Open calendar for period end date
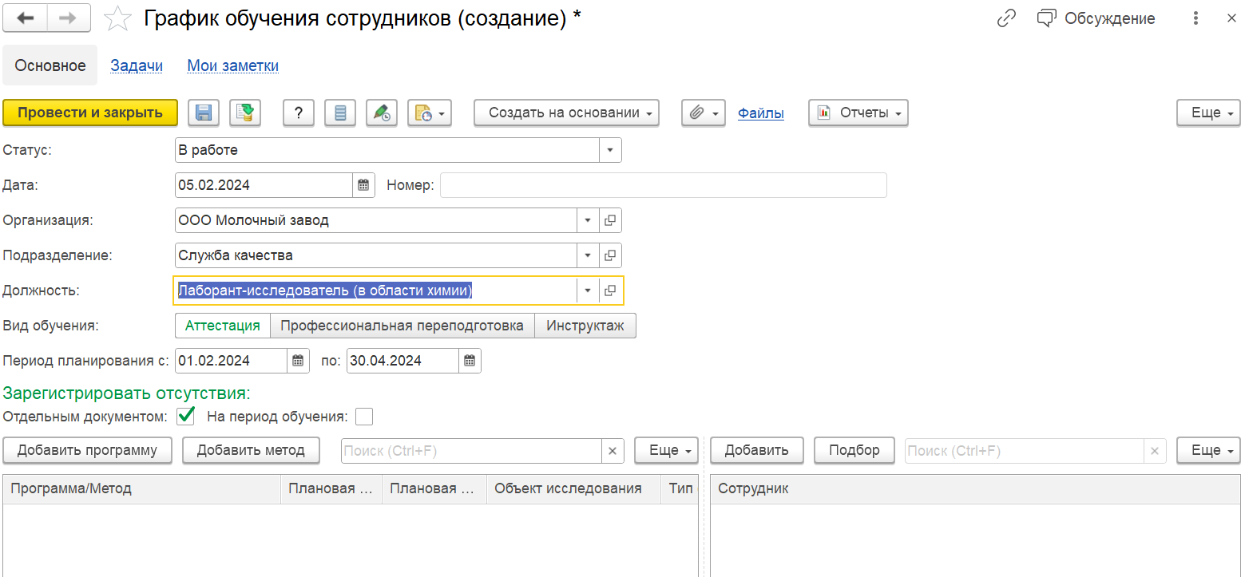This screenshot has height=577, width=1241. click(470, 361)
